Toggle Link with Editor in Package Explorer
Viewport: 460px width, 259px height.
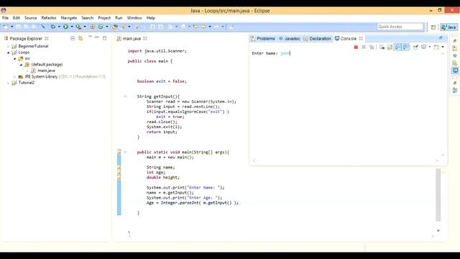coord(80,38)
